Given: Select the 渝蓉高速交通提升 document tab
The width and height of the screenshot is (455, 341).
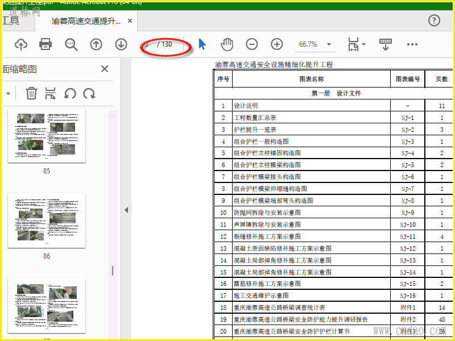Looking at the screenshot, I should (86, 21).
